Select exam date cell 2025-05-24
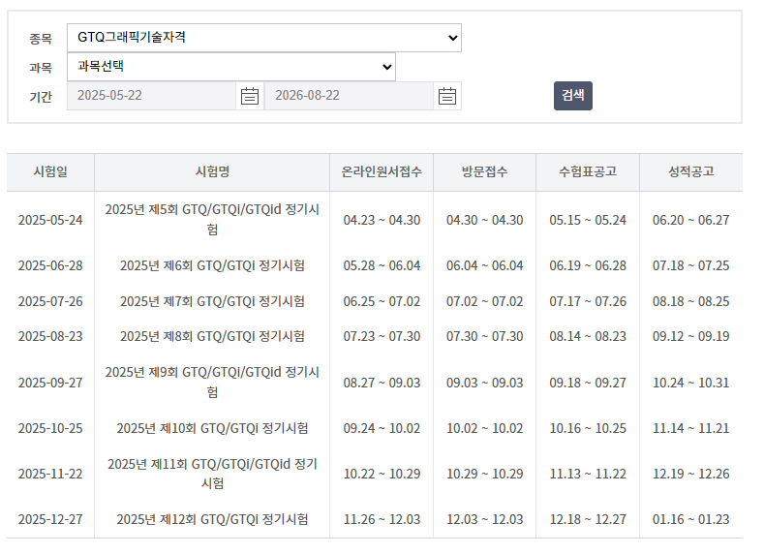Image resolution: width=764 pixels, height=554 pixels. point(50,220)
